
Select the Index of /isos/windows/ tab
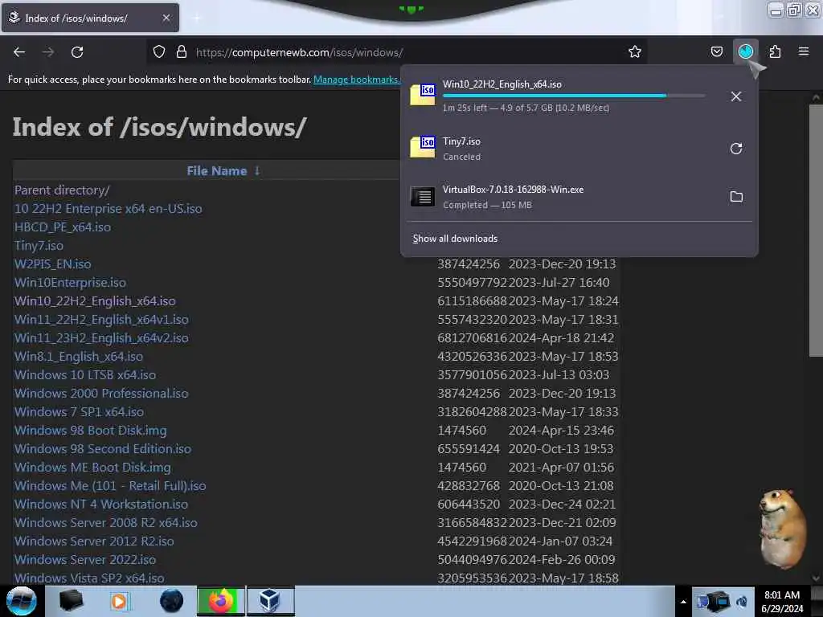click(90, 18)
